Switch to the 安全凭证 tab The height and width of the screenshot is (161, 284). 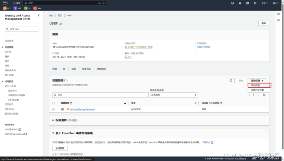point(86,69)
